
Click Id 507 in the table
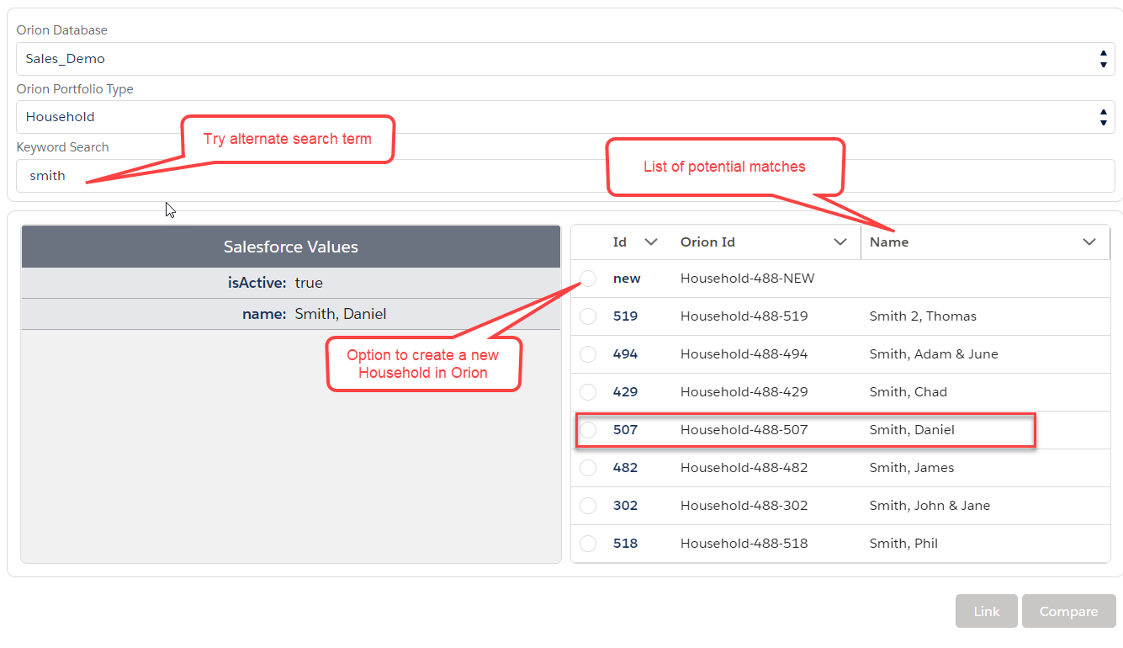(x=625, y=430)
